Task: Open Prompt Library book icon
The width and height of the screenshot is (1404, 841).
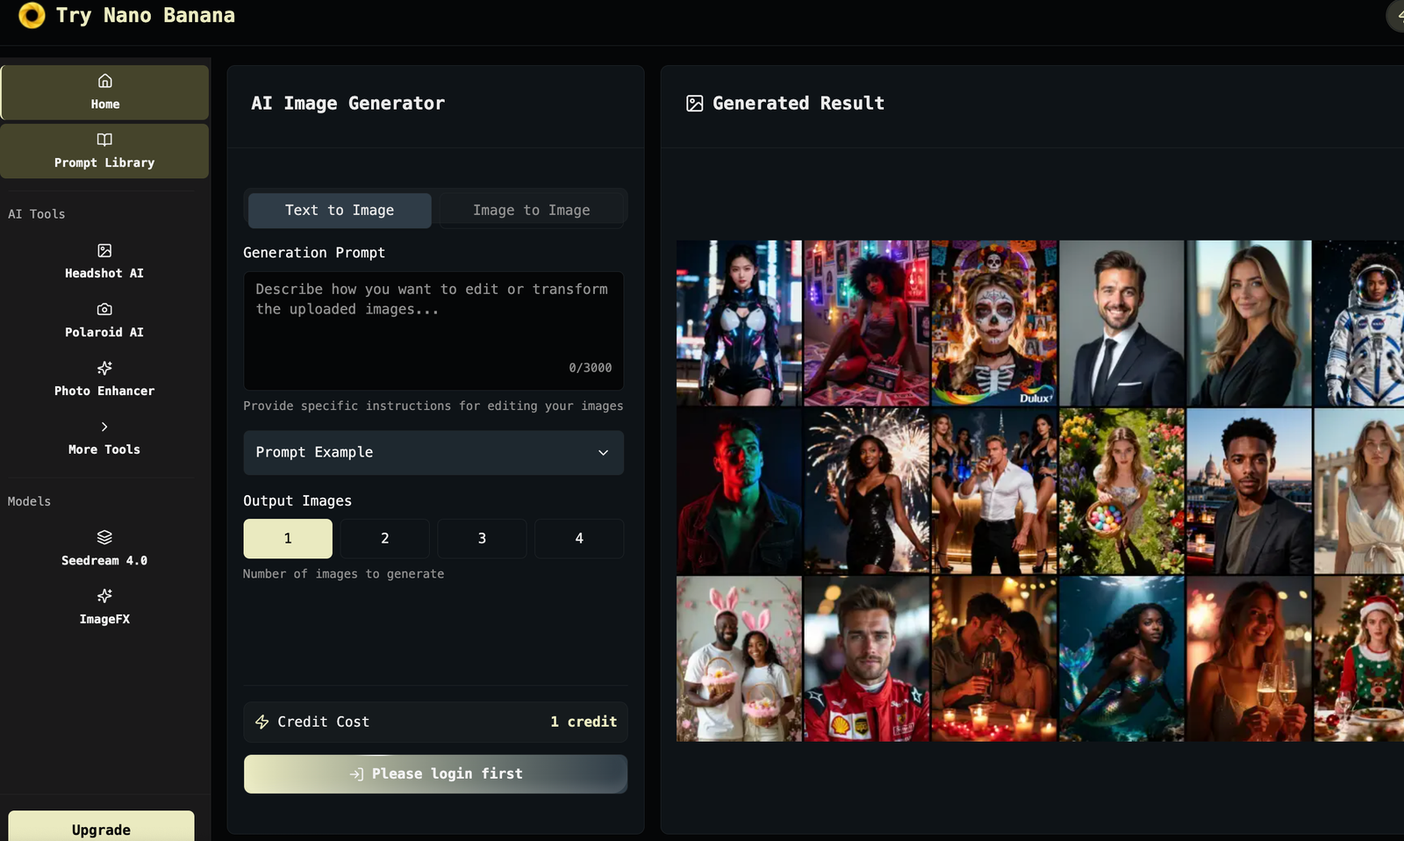Action: 104,140
